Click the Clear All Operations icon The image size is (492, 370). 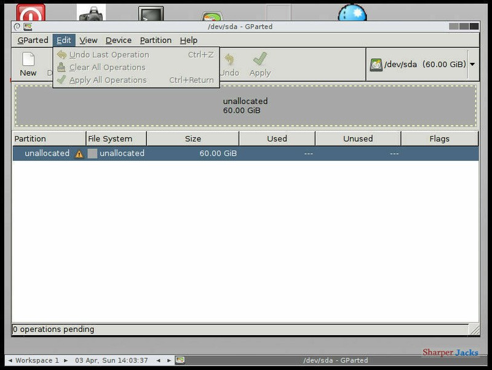61,67
